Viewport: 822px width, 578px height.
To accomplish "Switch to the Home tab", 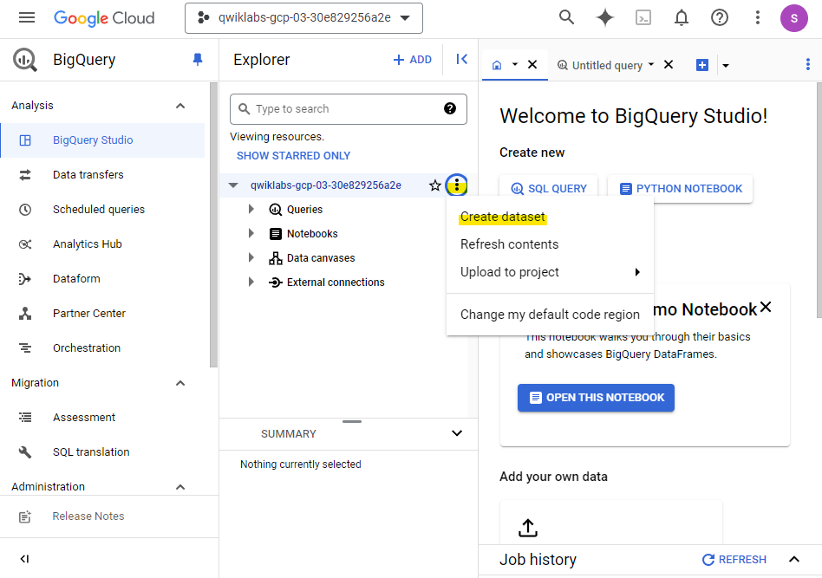I will pos(497,65).
